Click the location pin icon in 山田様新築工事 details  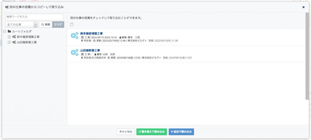point(82,58)
